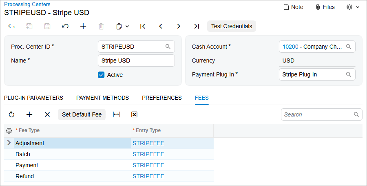
Task: Select the Payment fee type cell
Action: (x=73, y=165)
